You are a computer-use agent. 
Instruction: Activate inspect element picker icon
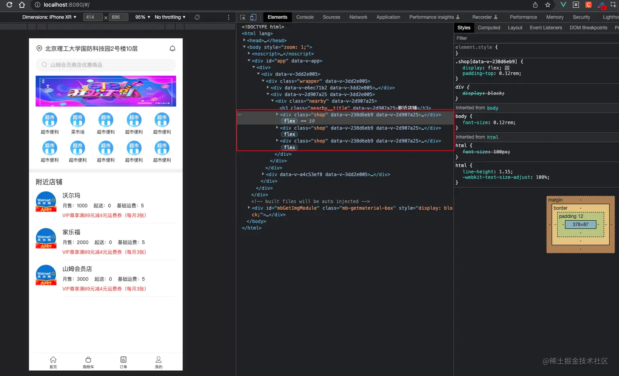click(243, 17)
